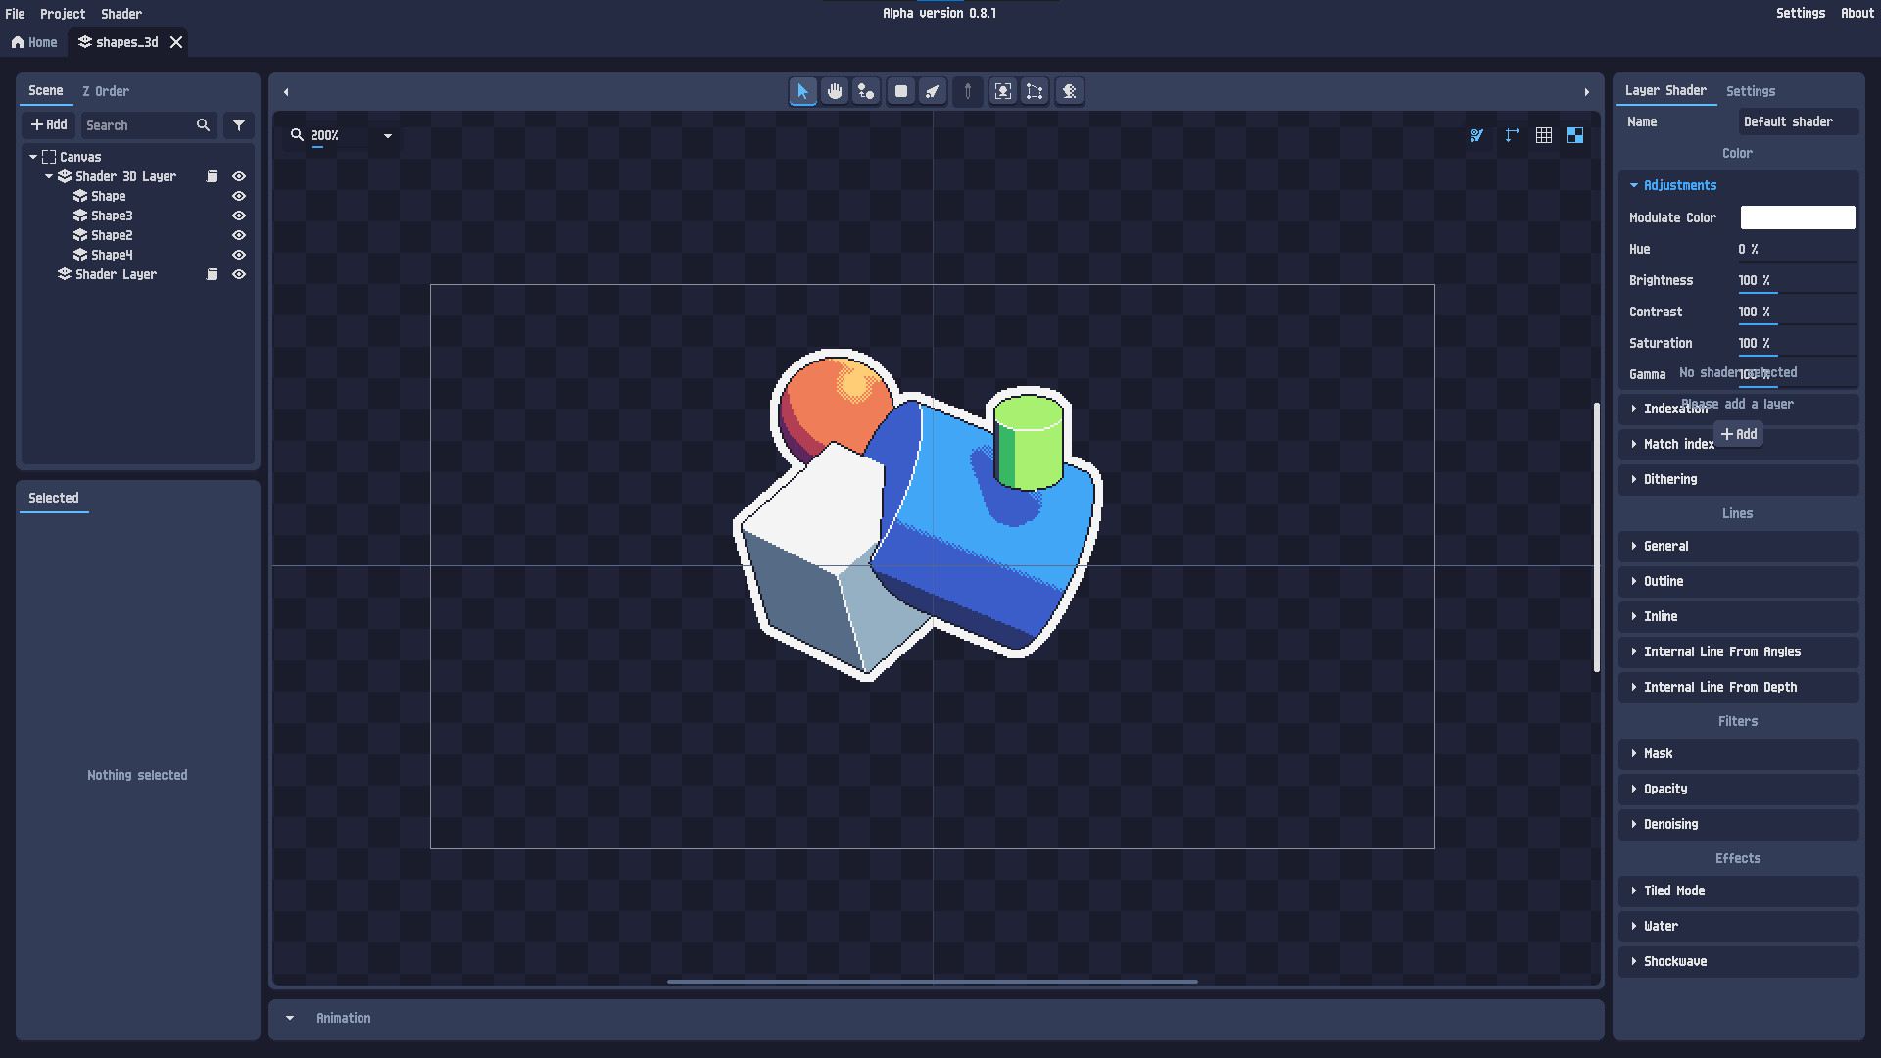
Task: Switch to the Z Order tab
Action: pyautogui.click(x=106, y=90)
